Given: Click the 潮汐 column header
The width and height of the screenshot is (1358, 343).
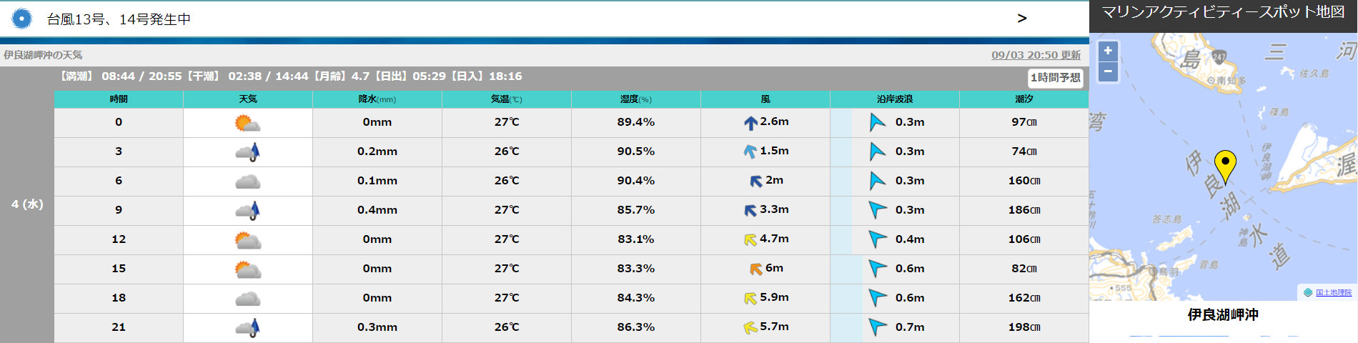Looking at the screenshot, I should [1024, 99].
